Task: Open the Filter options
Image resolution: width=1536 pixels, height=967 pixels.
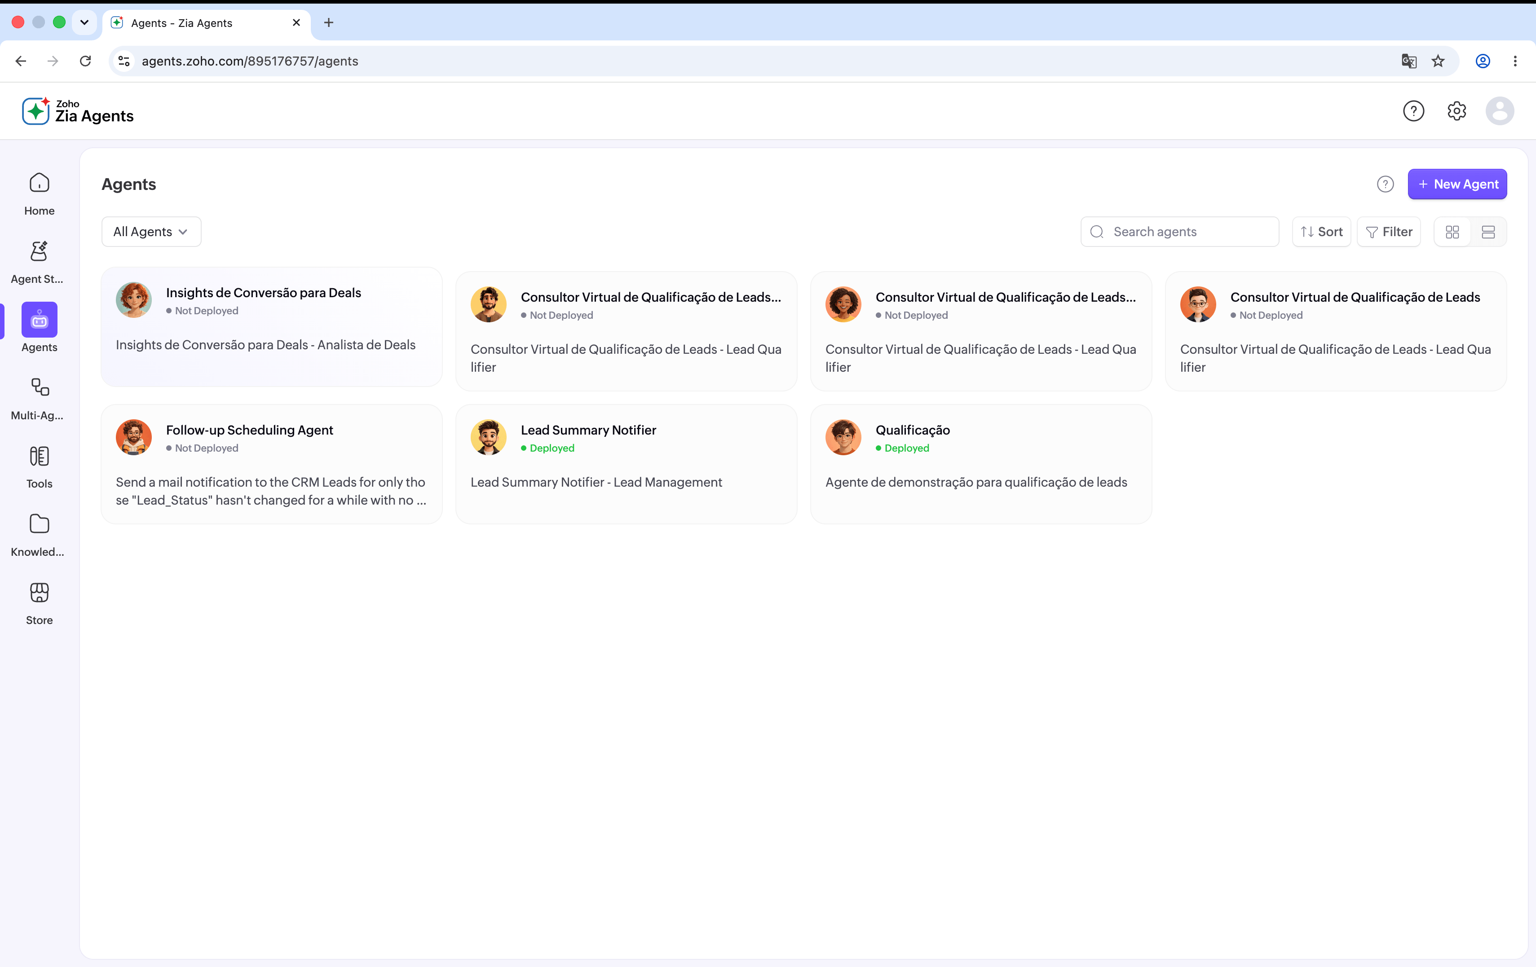Action: [1389, 232]
